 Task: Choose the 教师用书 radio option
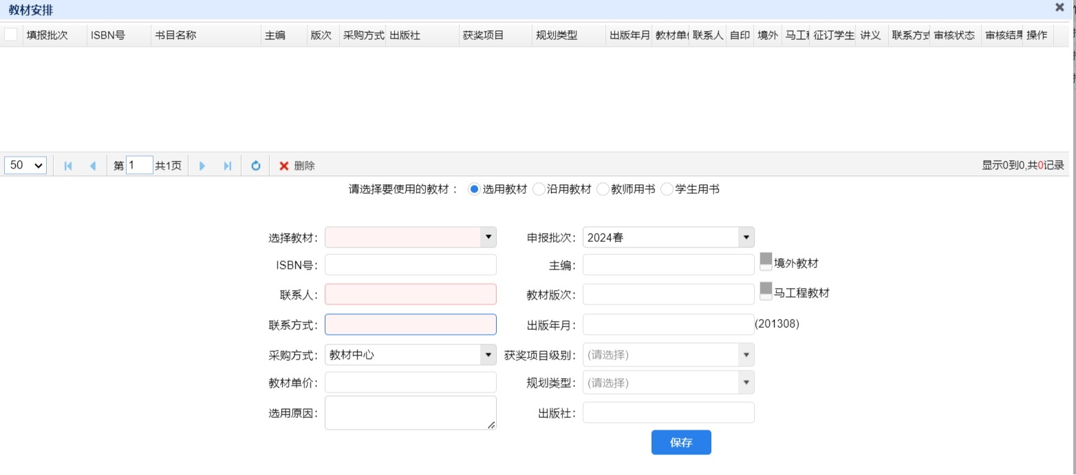click(x=603, y=190)
